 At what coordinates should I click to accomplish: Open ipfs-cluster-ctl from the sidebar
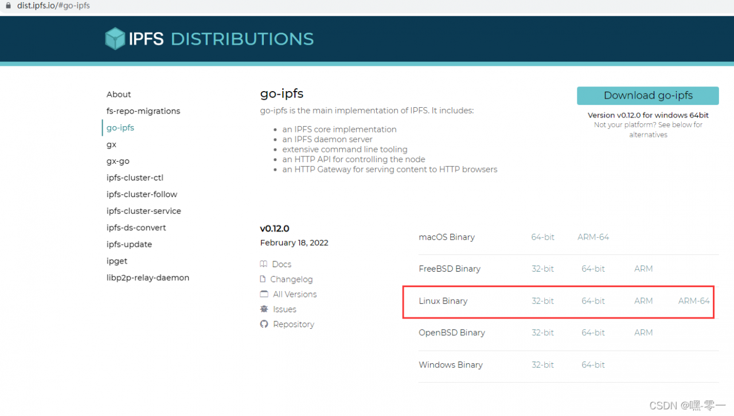coord(135,178)
